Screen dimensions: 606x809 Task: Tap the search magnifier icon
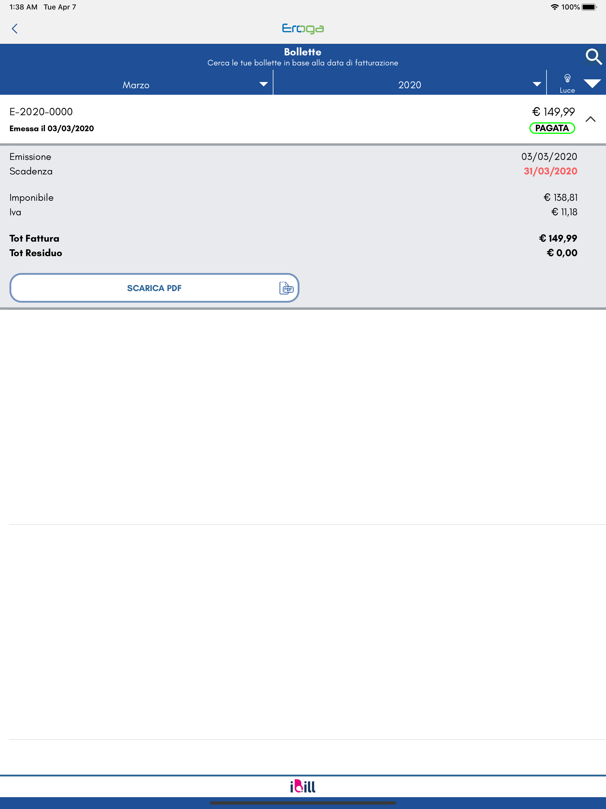coord(594,57)
